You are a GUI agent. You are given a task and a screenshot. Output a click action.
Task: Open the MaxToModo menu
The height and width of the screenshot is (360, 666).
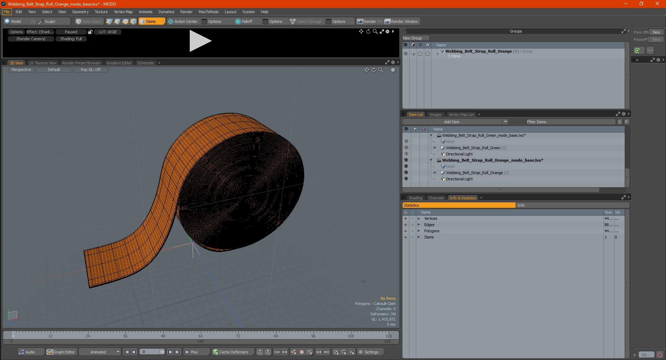coord(208,12)
